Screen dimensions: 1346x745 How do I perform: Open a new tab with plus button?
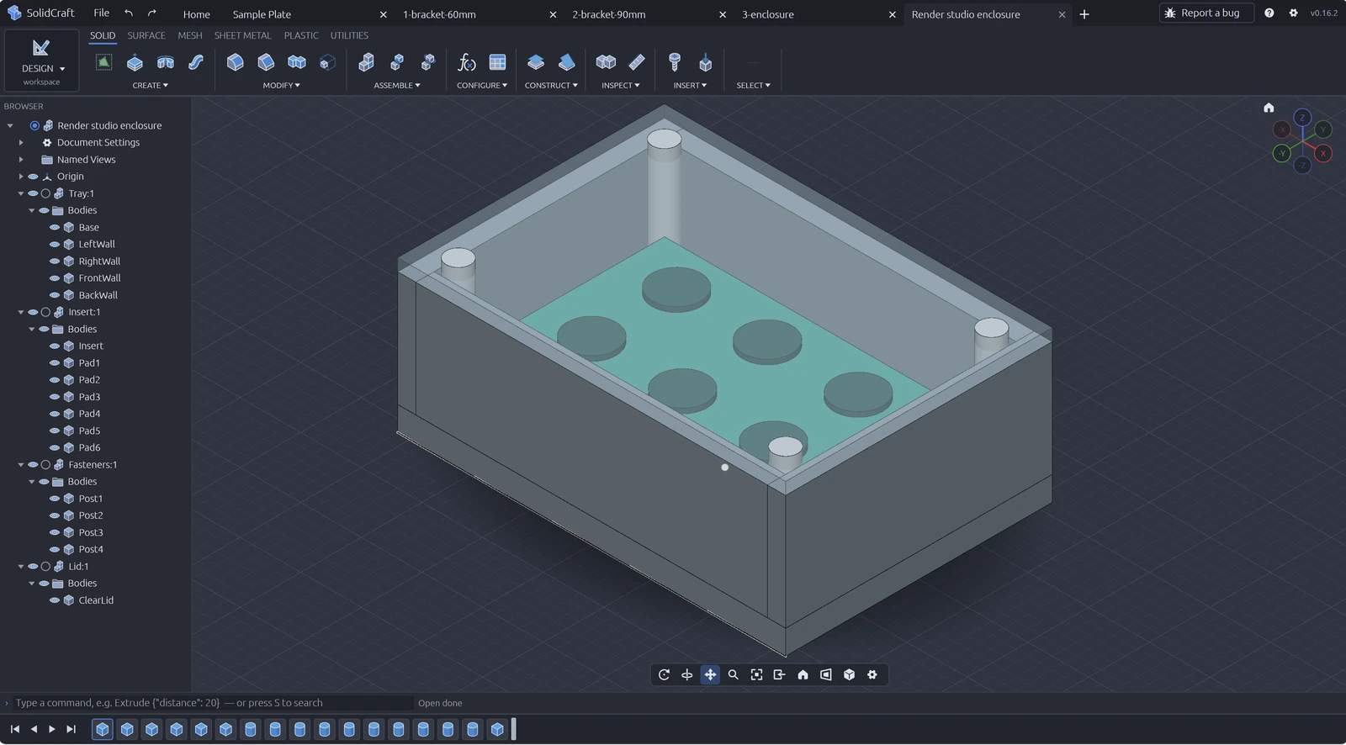pos(1084,14)
